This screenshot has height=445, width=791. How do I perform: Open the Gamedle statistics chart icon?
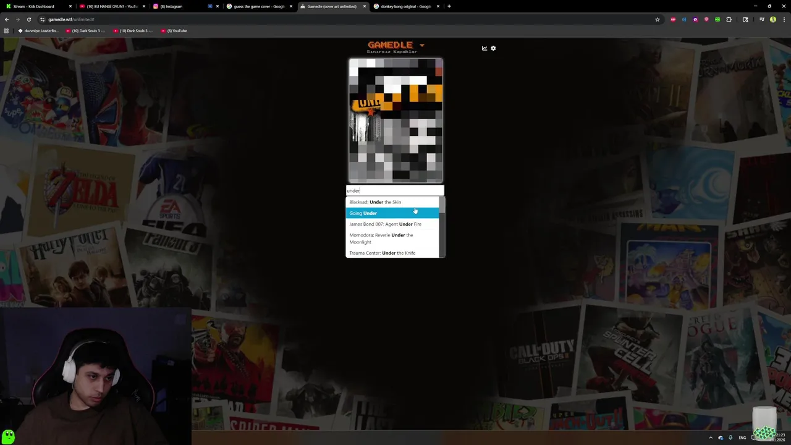click(484, 48)
